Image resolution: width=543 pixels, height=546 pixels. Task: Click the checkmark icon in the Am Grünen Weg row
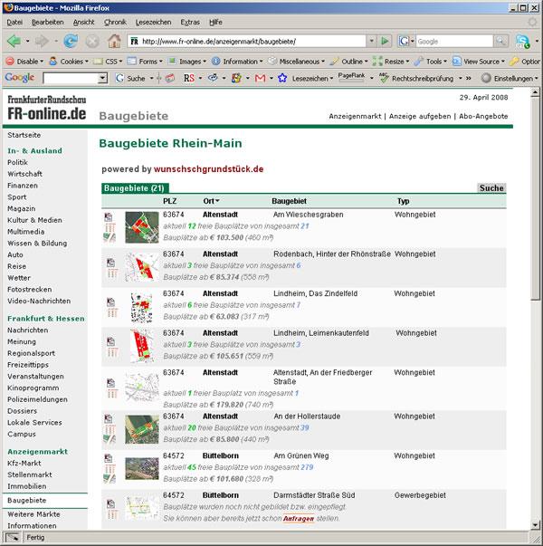[x=110, y=479]
